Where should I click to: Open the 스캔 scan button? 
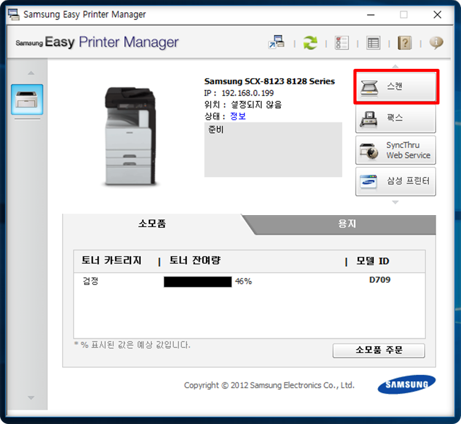pyautogui.click(x=396, y=87)
